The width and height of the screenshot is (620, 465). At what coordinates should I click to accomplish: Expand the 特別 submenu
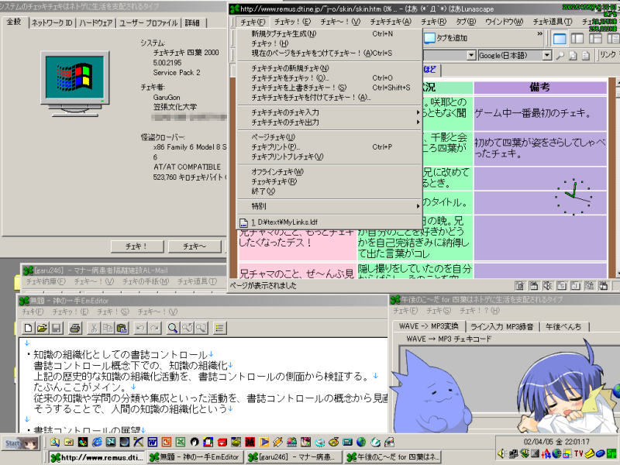329,206
